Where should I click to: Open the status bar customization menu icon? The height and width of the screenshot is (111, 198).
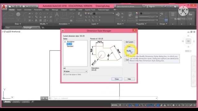point(195,105)
